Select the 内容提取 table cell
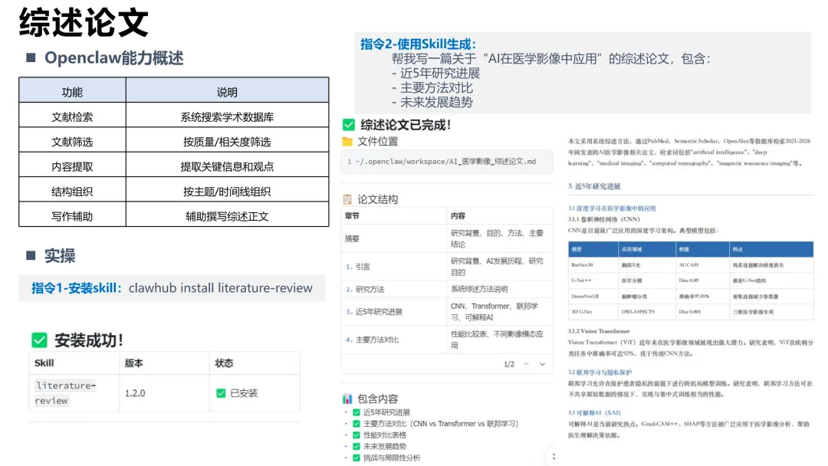Screen dimensions: 828x466 72,165
